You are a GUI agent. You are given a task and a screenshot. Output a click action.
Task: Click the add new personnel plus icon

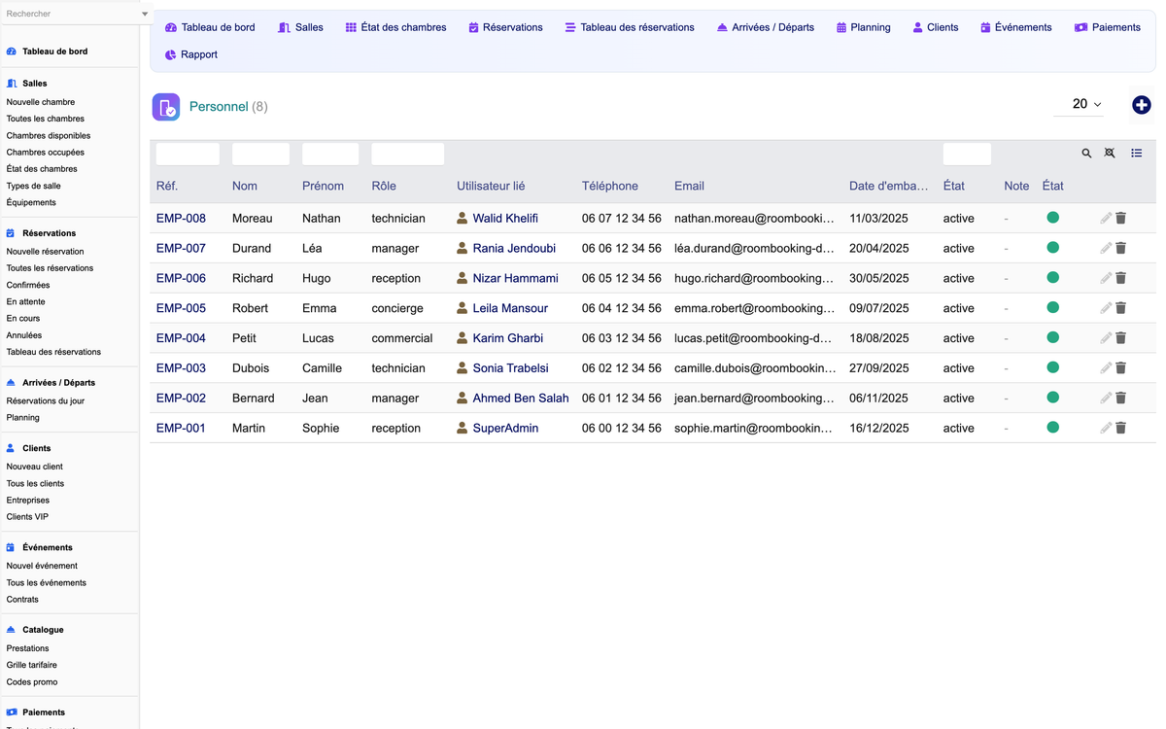[x=1142, y=105]
